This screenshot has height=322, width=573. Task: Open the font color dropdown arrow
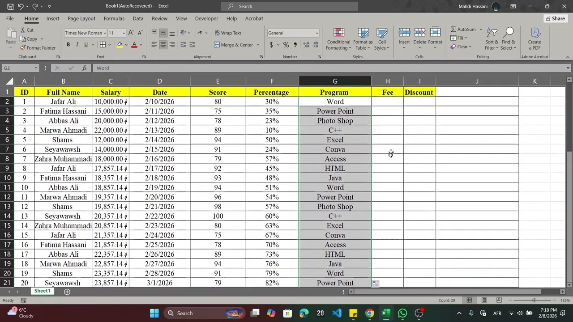(141, 45)
